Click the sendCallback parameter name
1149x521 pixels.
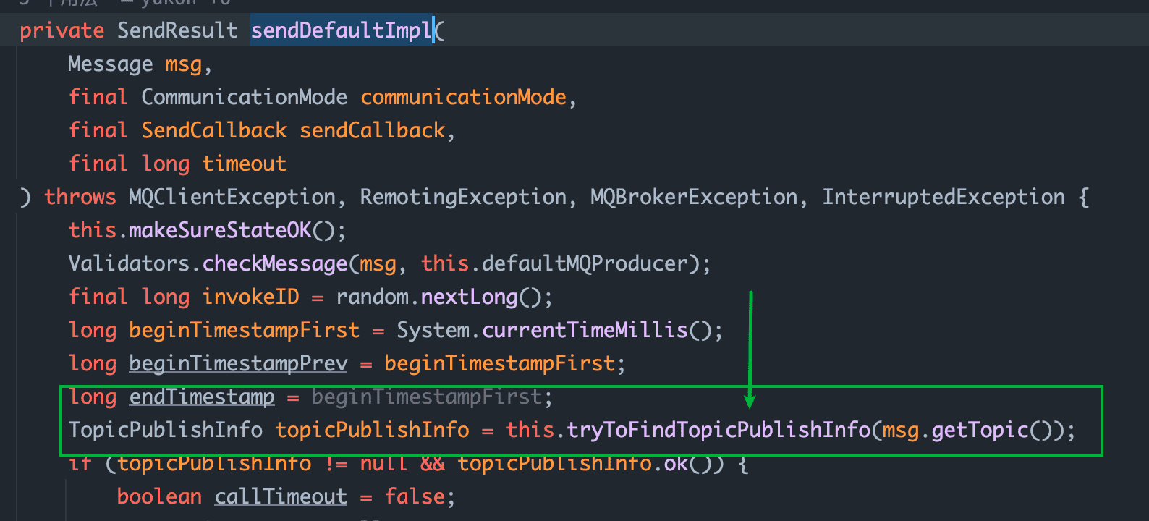373,130
